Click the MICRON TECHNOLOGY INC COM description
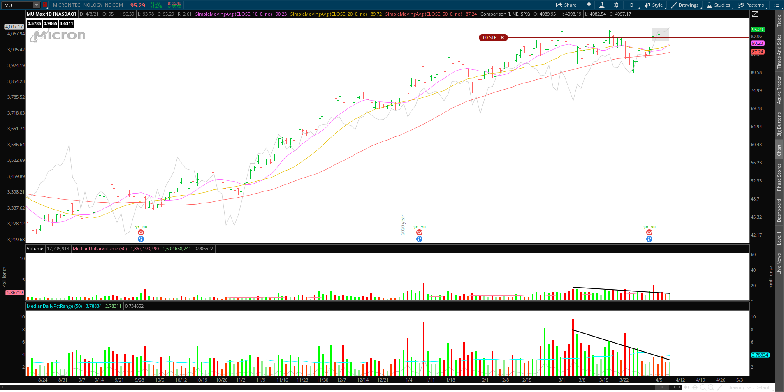The height and width of the screenshot is (392, 784). coord(88,5)
